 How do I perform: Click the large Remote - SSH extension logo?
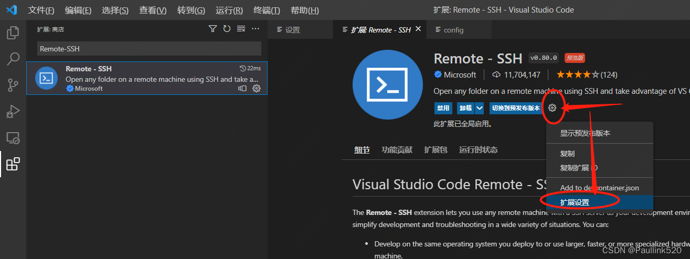click(389, 85)
